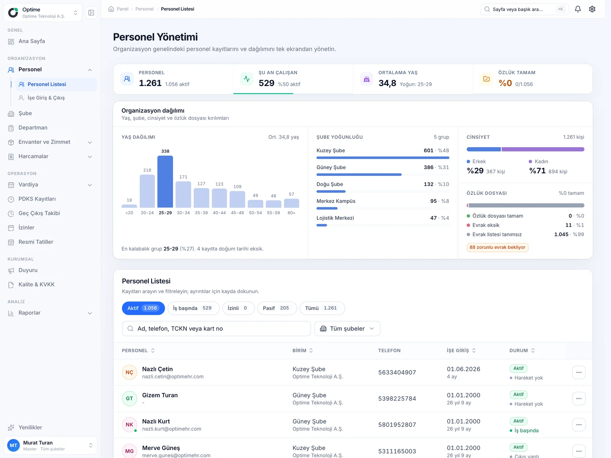Collapse the sidebar panel toggle icon

pyautogui.click(x=91, y=13)
